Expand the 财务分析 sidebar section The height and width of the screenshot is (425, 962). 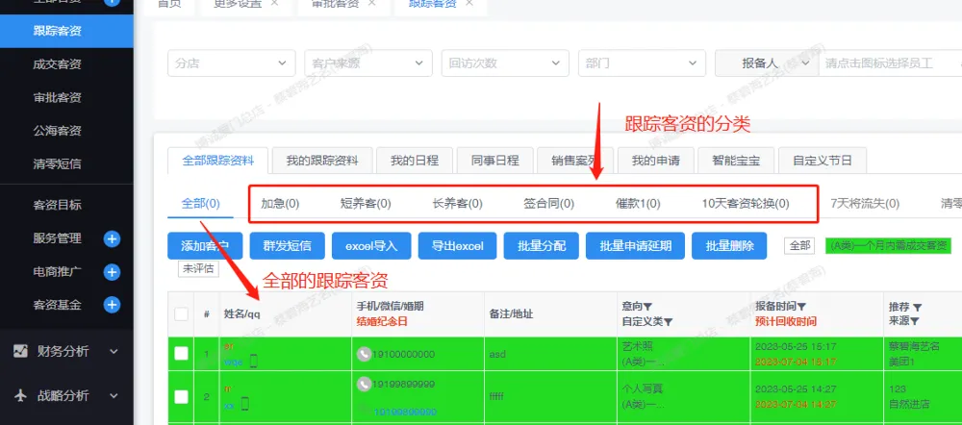pos(66,352)
